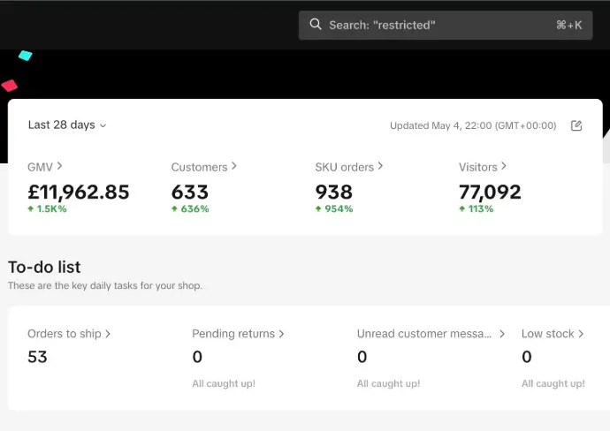Click the 77,092 visitors number

click(x=490, y=192)
